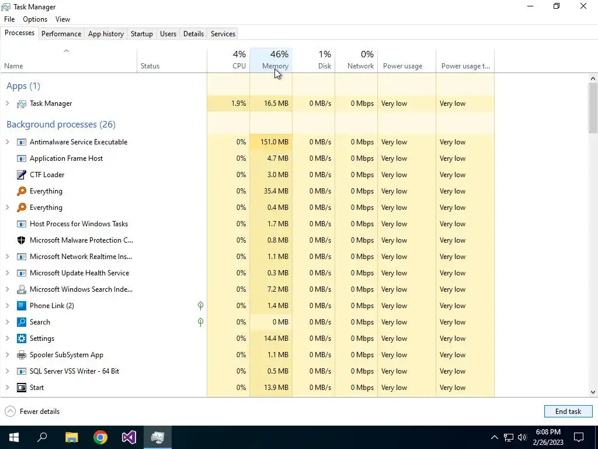Switch to the Services tab
Viewport: 598px width, 449px height.
point(223,33)
